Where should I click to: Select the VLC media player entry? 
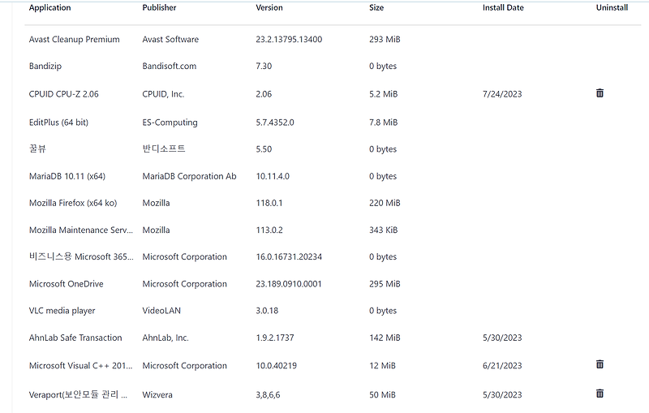pos(62,311)
